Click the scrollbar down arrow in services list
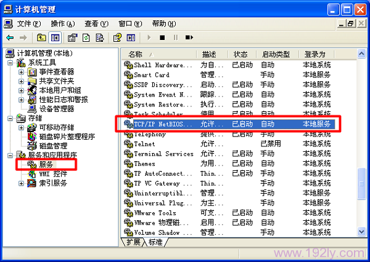The width and height of the screenshot is (370, 262). point(361,232)
